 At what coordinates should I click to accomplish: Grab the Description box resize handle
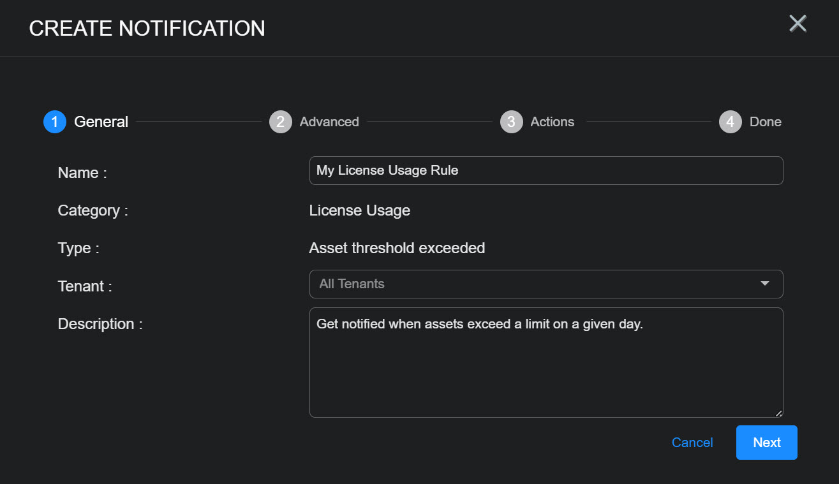pos(779,413)
